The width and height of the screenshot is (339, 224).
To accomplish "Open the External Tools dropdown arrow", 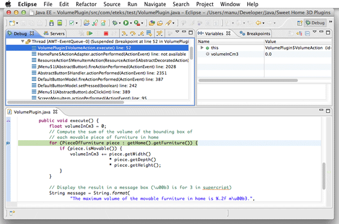I will (x=142, y=23).
